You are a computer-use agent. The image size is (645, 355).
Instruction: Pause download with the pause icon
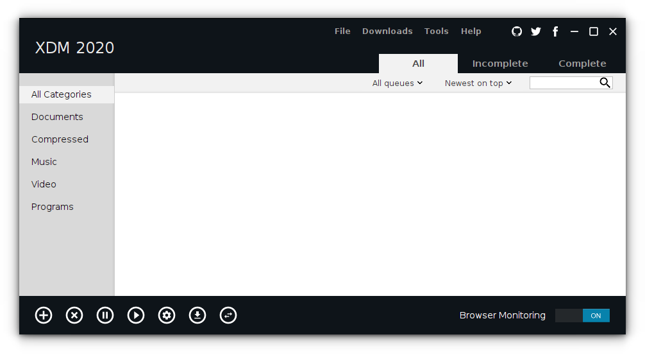click(105, 315)
